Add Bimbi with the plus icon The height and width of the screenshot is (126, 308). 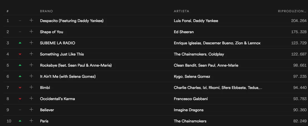pos(31,87)
